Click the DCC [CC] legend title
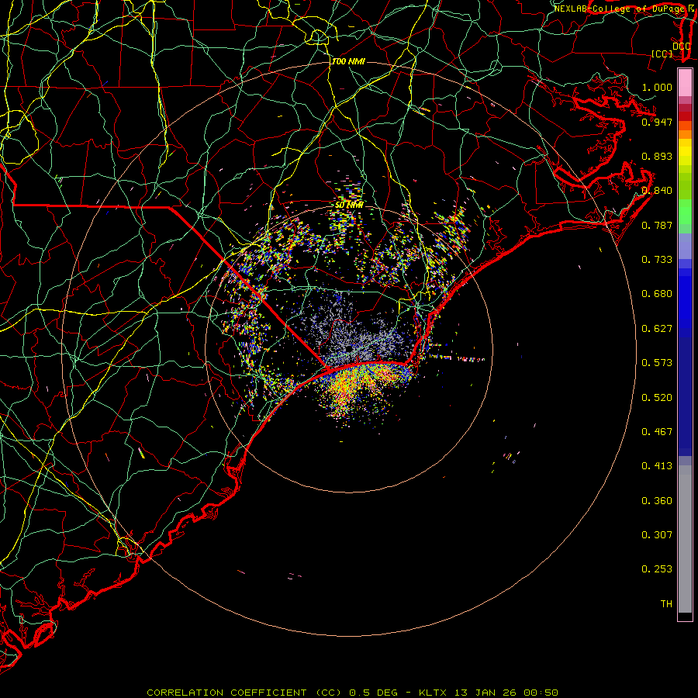Screen dimensions: 698x698 (x=670, y=50)
